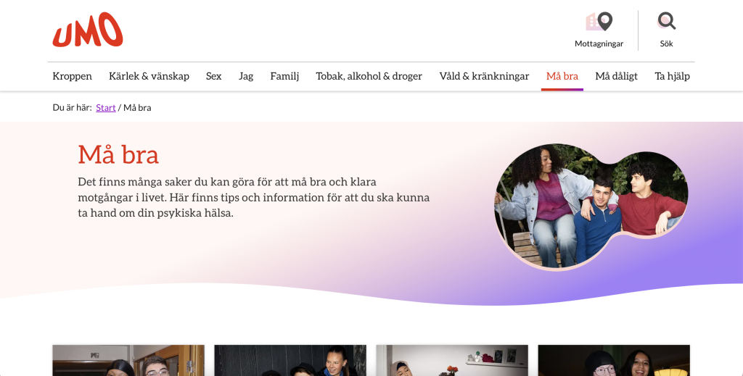This screenshot has height=376, width=743.
Task: Open Mottagningar via the map pin icon
Action: click(x=599, y=22)
